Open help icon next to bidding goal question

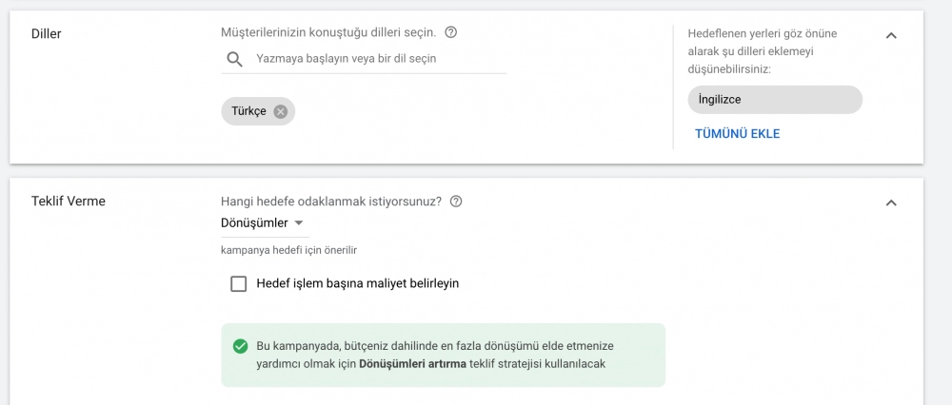coord(456,202)
